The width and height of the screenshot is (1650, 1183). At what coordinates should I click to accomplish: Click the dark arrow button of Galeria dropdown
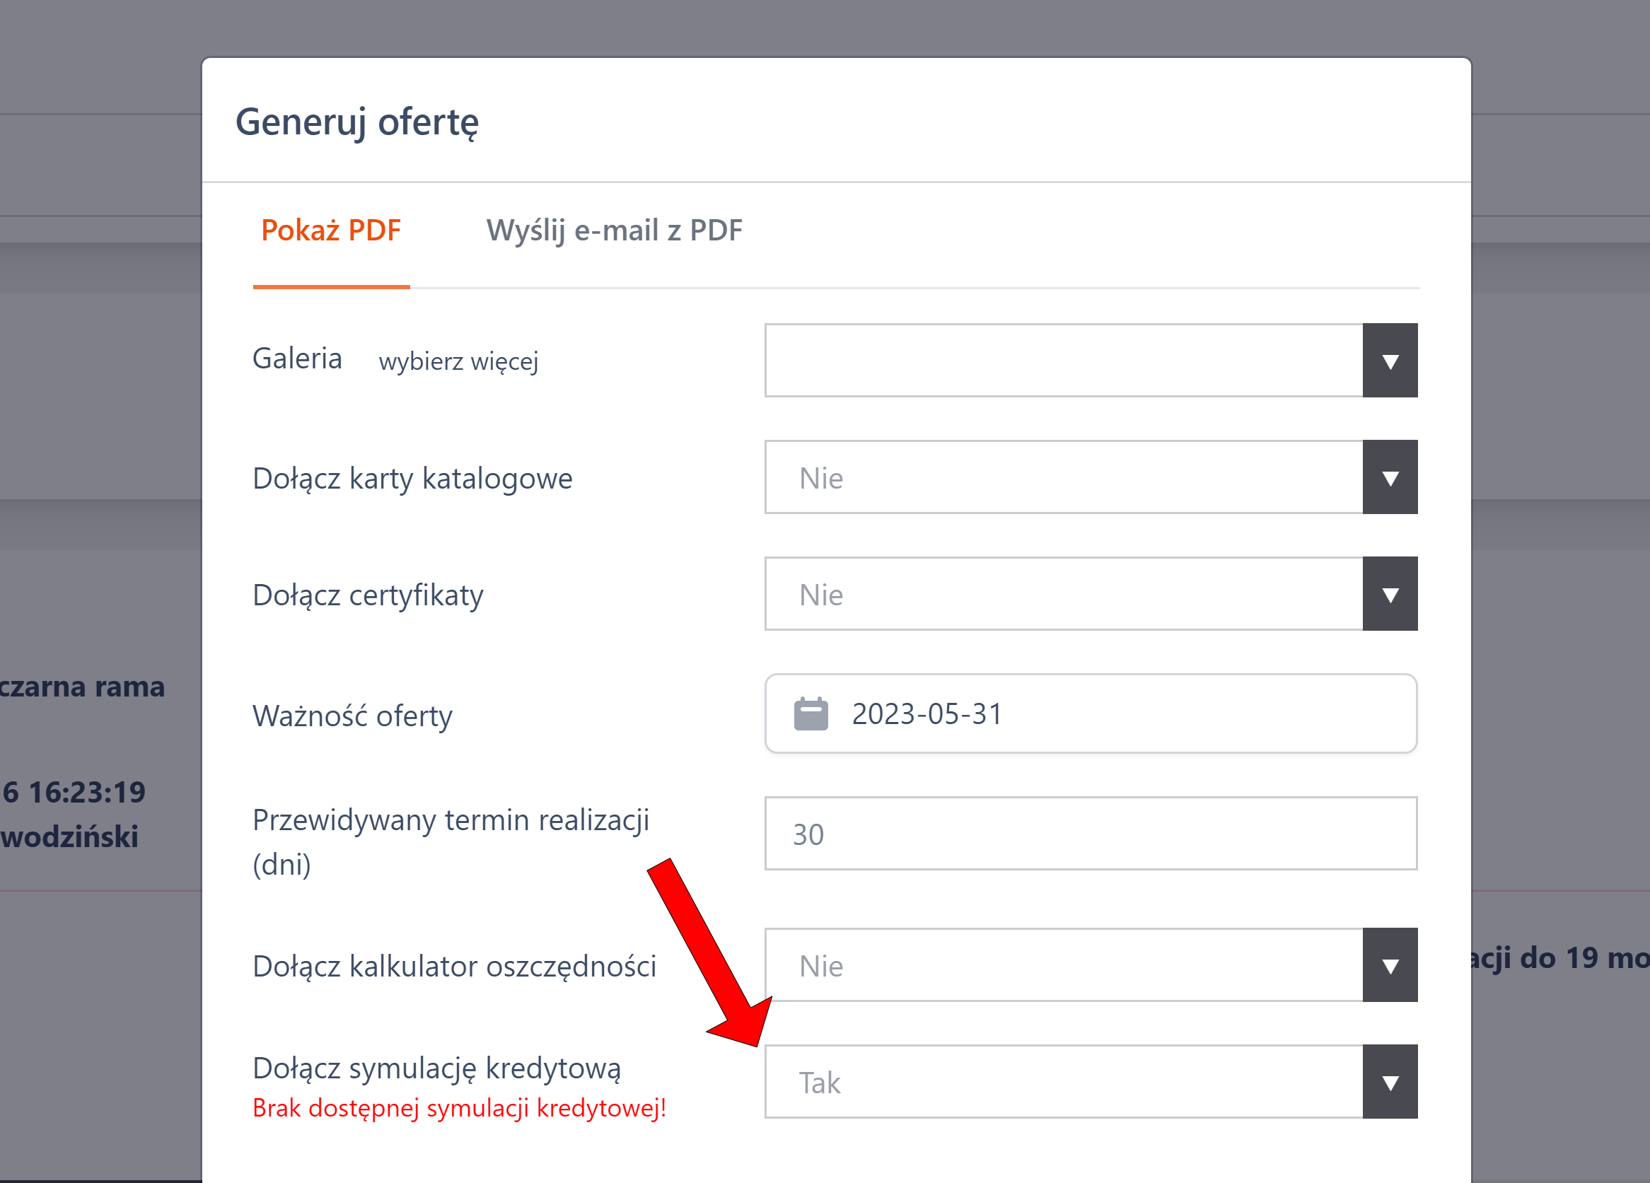(x=1390, y=361)
